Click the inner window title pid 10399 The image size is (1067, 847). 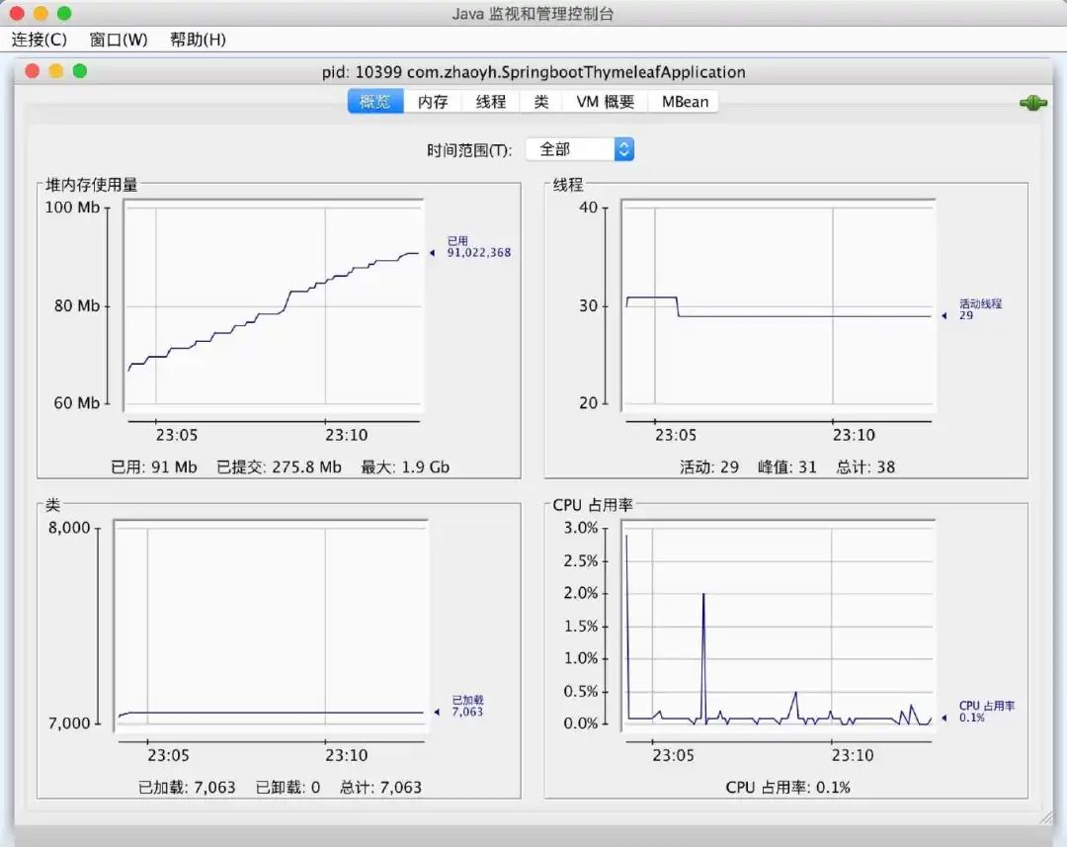(x=533, y=71)
